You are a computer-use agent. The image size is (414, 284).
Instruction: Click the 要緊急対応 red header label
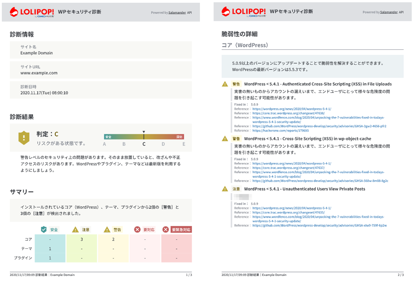[x=181, y=230]
